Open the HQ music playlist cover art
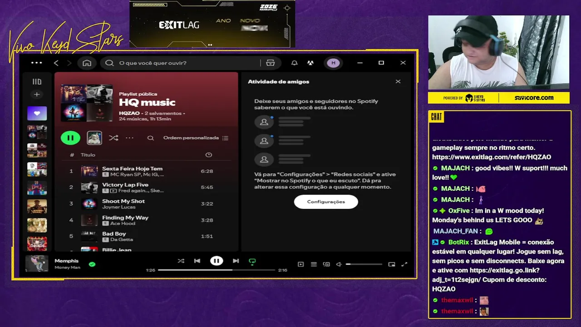 click(x=87, y=103)
